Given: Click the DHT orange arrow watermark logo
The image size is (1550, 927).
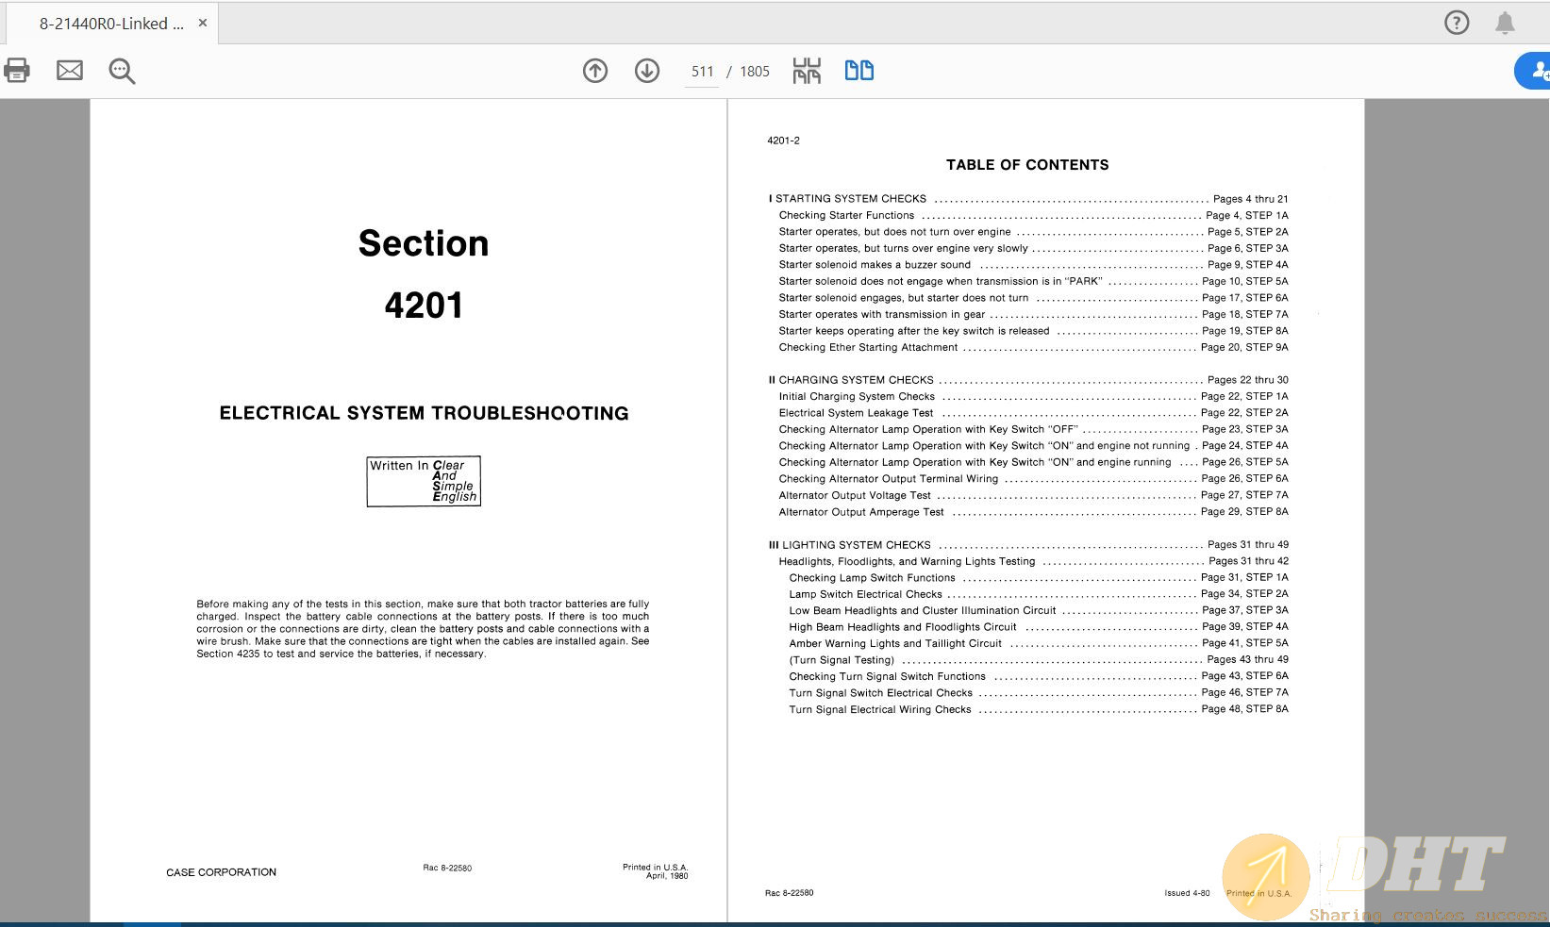Looking at the screenshot, I should (x=1265, y=877).
